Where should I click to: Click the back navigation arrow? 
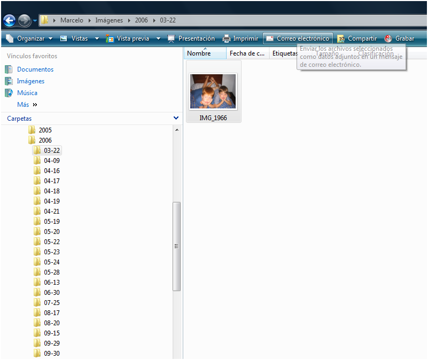click(x=9, y=20)
